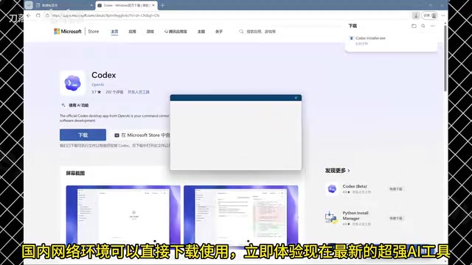Expand the 发现更多 section chevron
The width and height of the screenshot is (472, 265).
(x=349, y=171)
